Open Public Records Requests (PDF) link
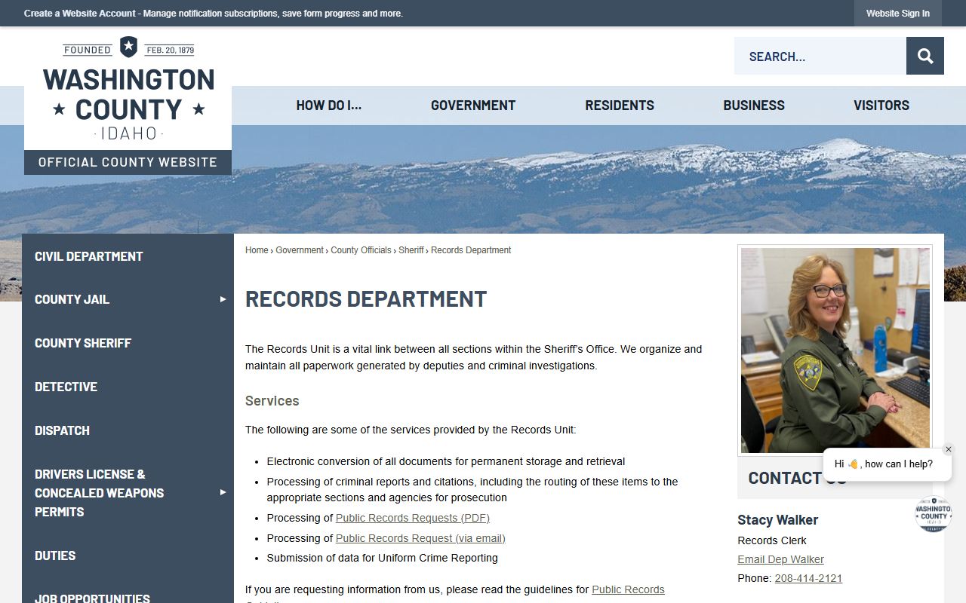Image resolution: width=966 pixels, height=603 pixels. click(413, 518)
